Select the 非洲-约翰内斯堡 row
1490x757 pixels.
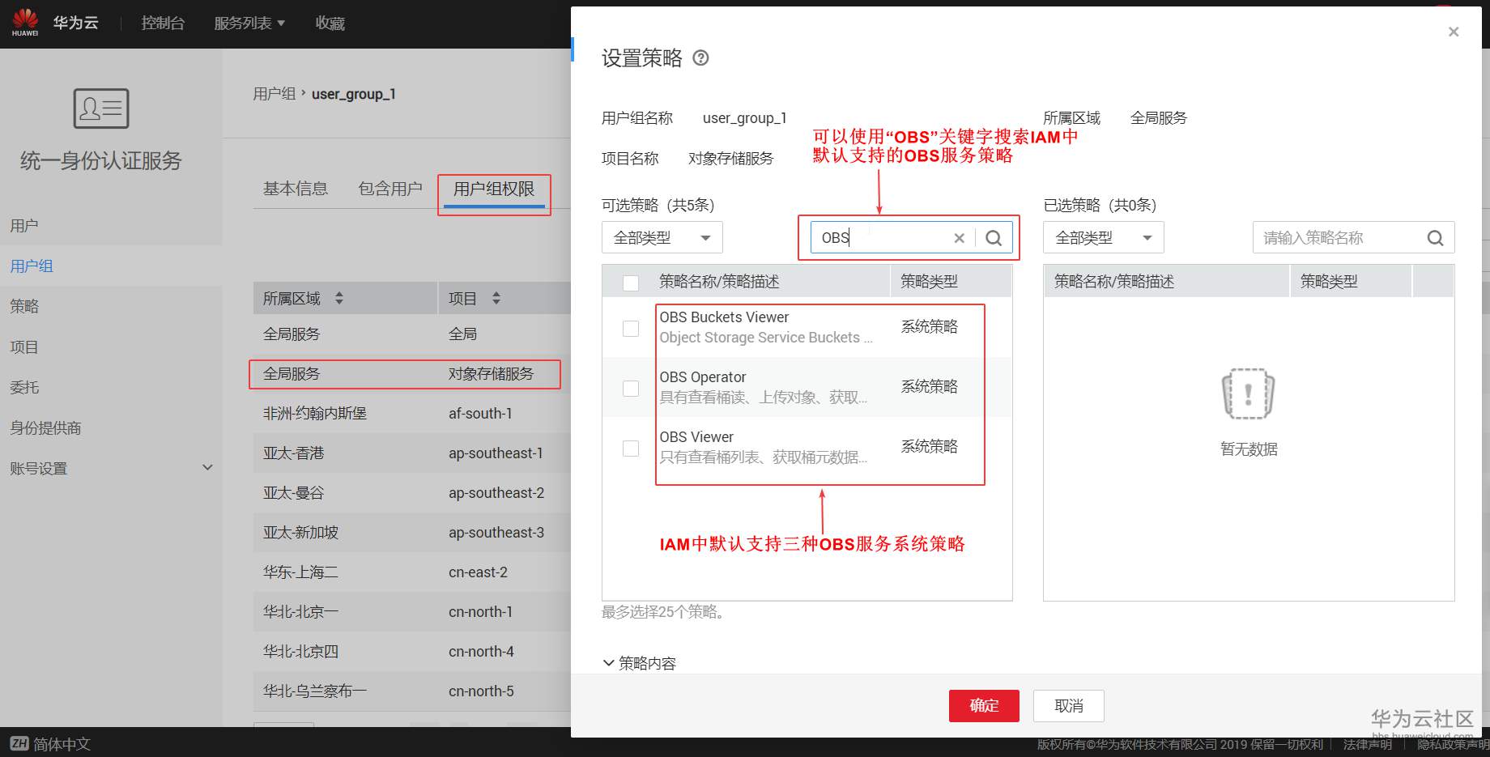(412, 413)
